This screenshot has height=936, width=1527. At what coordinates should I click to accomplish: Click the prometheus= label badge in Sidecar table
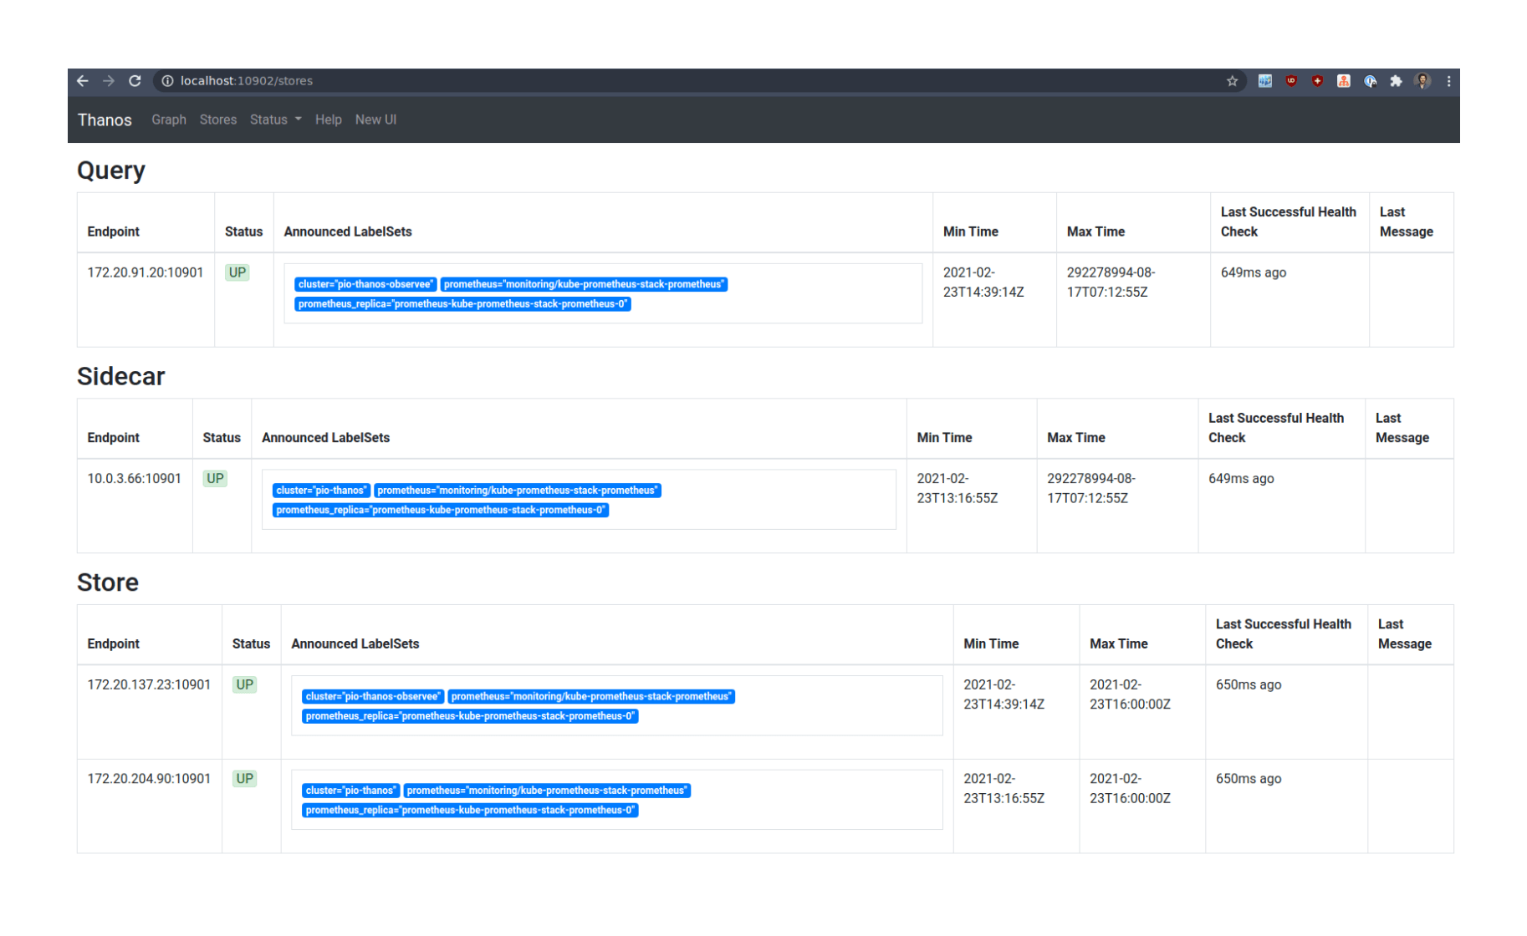tap(518, 491)
